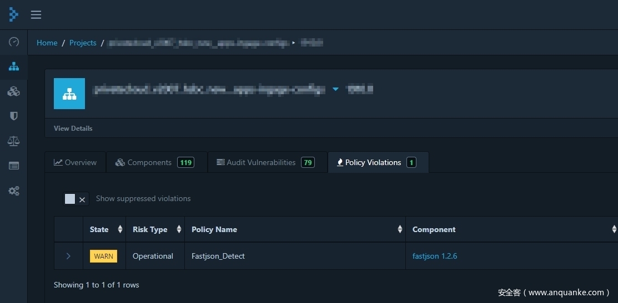Screen dimensions: 618x303
Task: Go to Projects breadcrumb link
Action: [83, 43]
